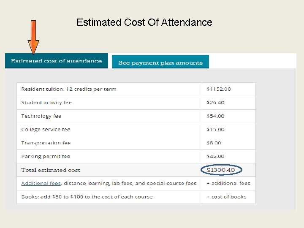This screenshot has width=304, height=228.
Task: Click the slide title Estimated Cost Of Attendance
Action: pos(144,22)
